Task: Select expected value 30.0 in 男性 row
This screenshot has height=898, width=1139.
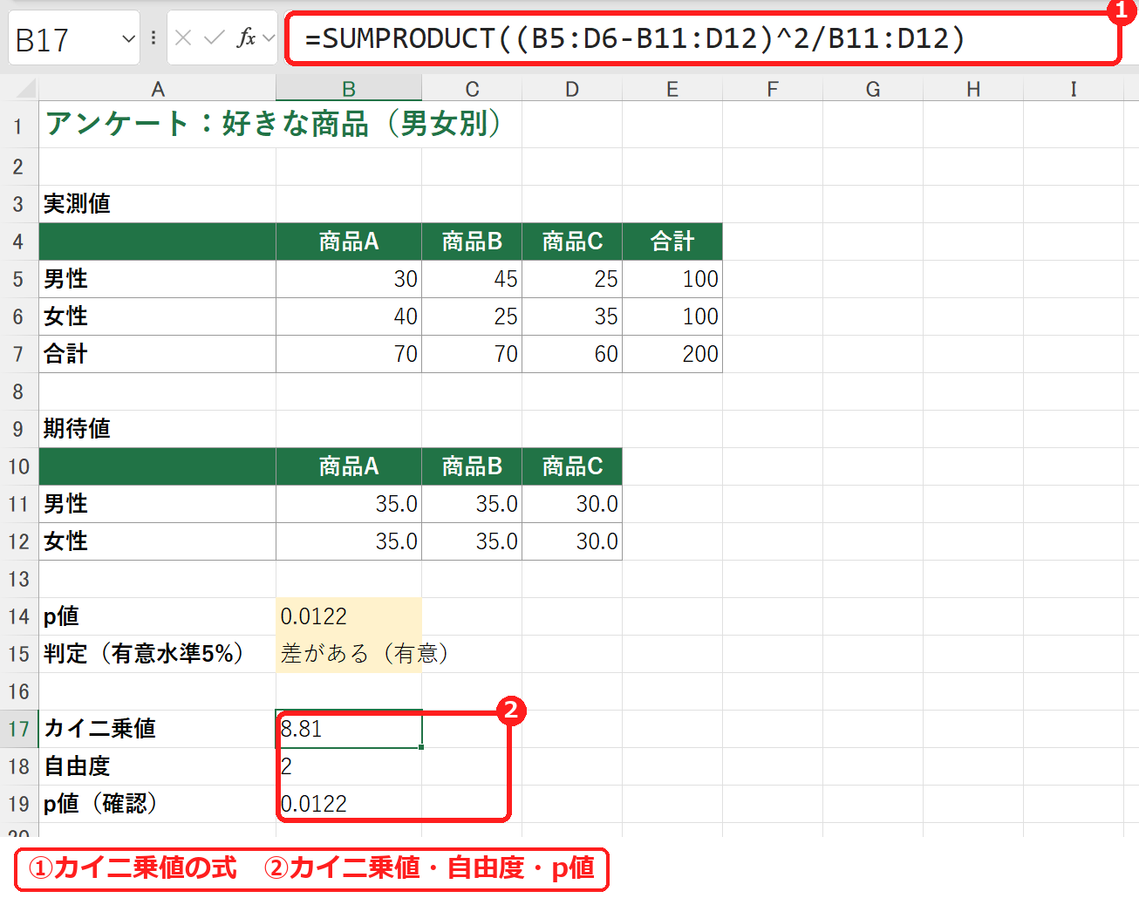Action: (572, 504)
